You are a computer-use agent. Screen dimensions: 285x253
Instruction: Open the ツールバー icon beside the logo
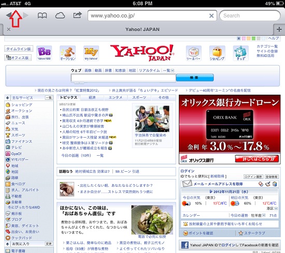pyautogui.click(x=193, y=53)
